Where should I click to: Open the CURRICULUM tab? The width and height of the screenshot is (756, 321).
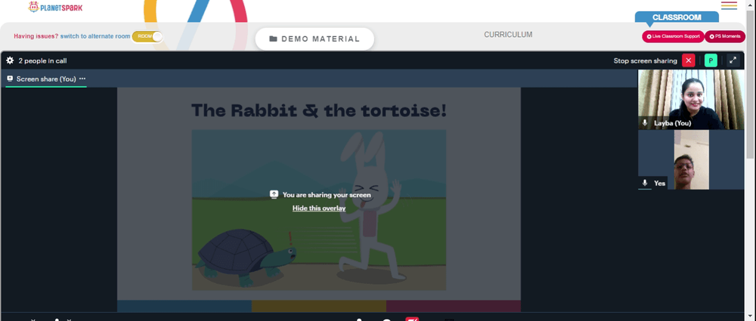[508, 35]
